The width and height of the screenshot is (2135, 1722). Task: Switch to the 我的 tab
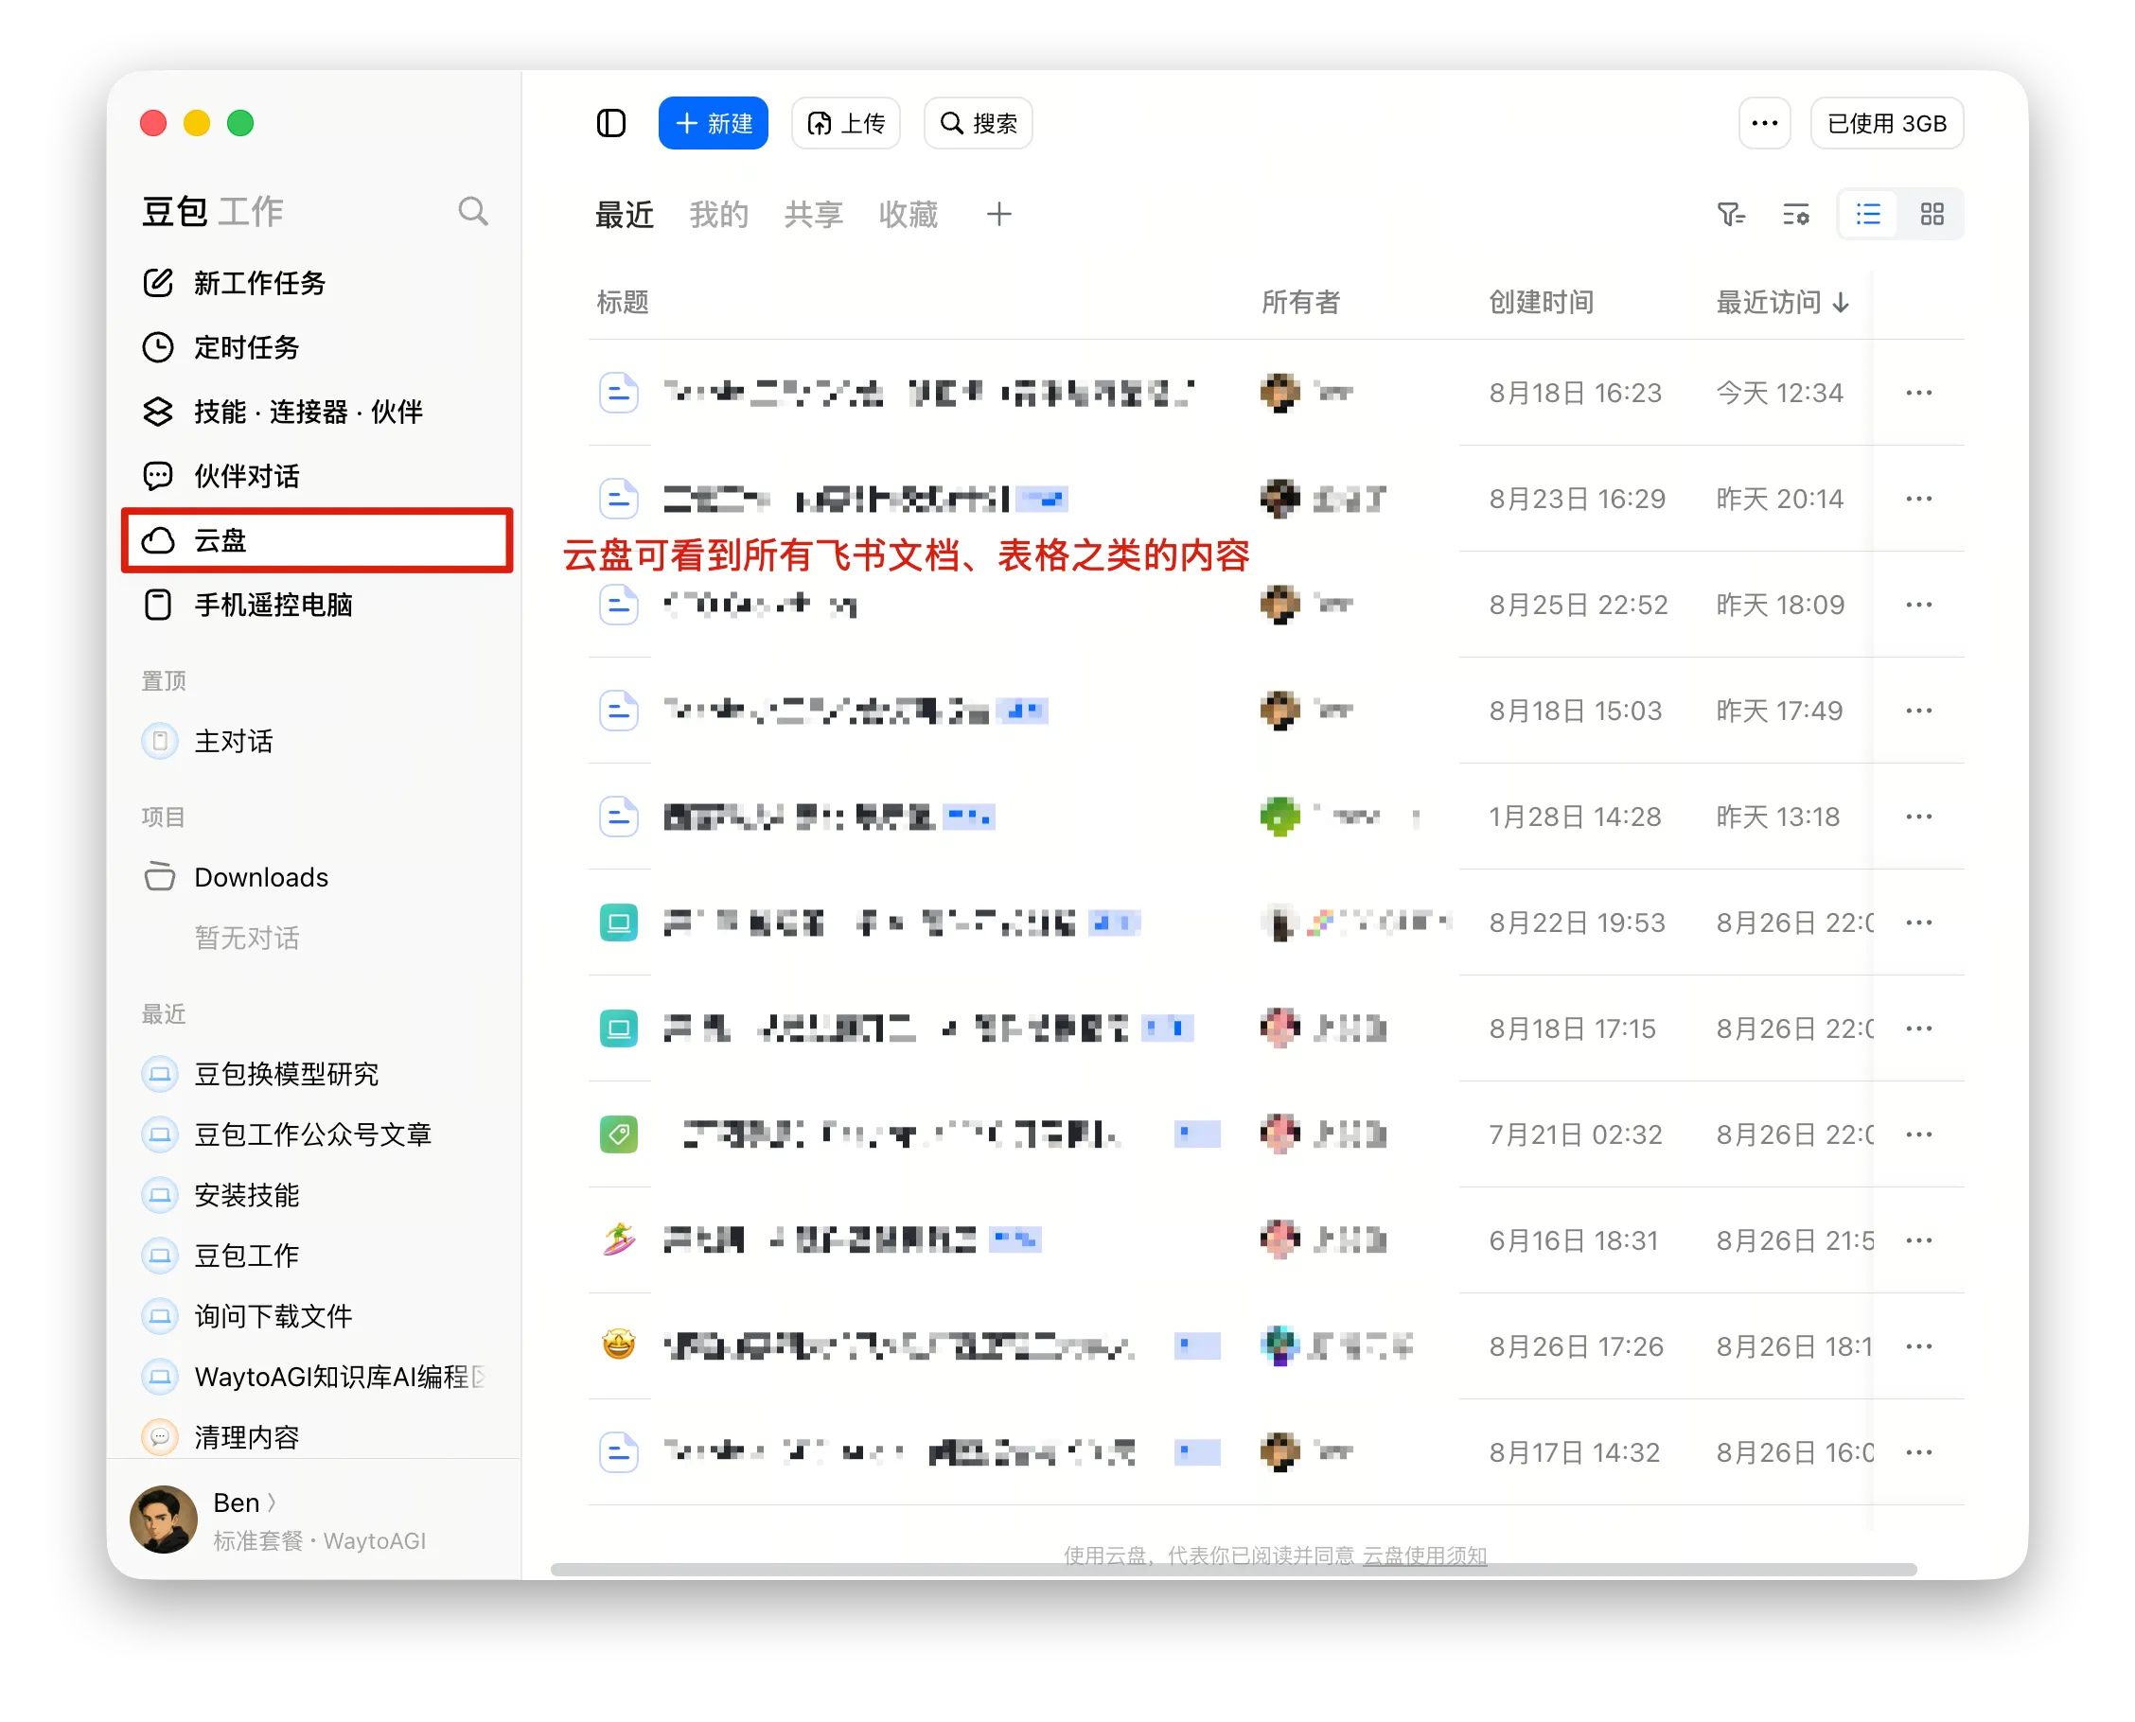coord(718,214)
